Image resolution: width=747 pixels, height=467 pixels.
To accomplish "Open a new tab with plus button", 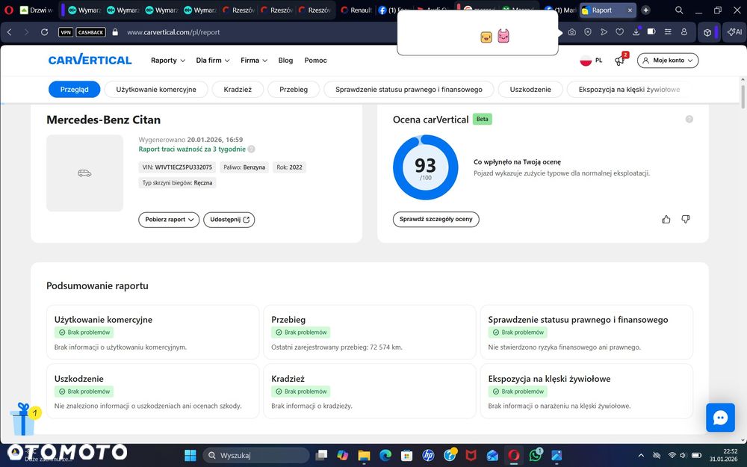I will 645,10.
